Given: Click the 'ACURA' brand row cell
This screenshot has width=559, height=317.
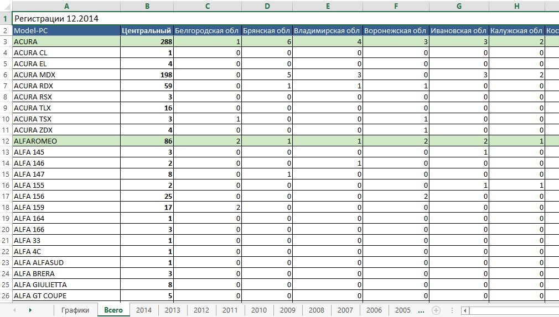Looking at the screenshot, I should (66, 41).
